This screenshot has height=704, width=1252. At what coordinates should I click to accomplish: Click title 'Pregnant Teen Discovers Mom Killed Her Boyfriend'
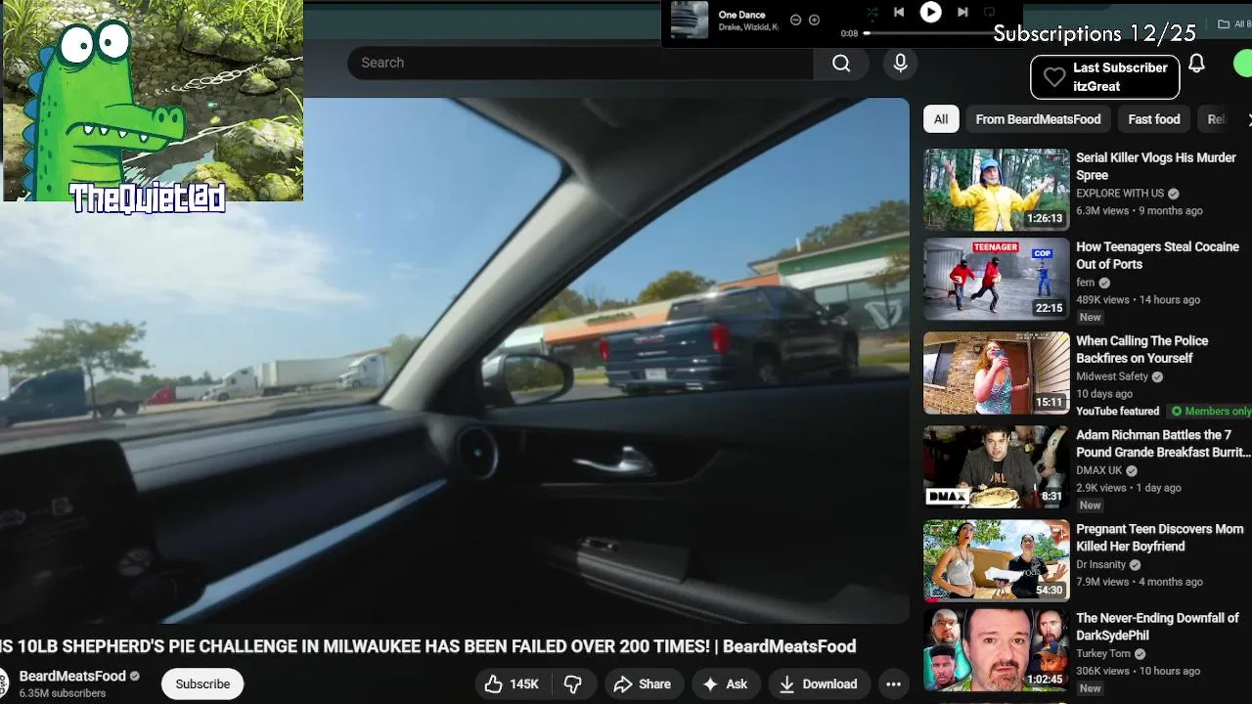pyautogui.click(x=1159, y=538)
